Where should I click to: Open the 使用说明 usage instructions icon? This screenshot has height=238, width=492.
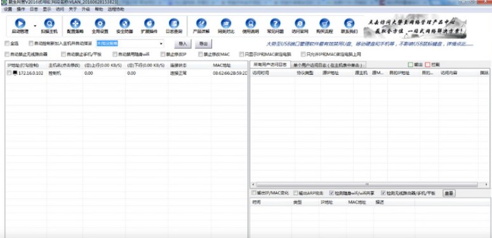point(250,23)
